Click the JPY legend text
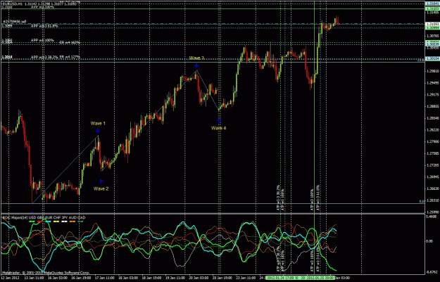This screenshot has width=440, height=282. pyautogui.click(x=65, y=217)
